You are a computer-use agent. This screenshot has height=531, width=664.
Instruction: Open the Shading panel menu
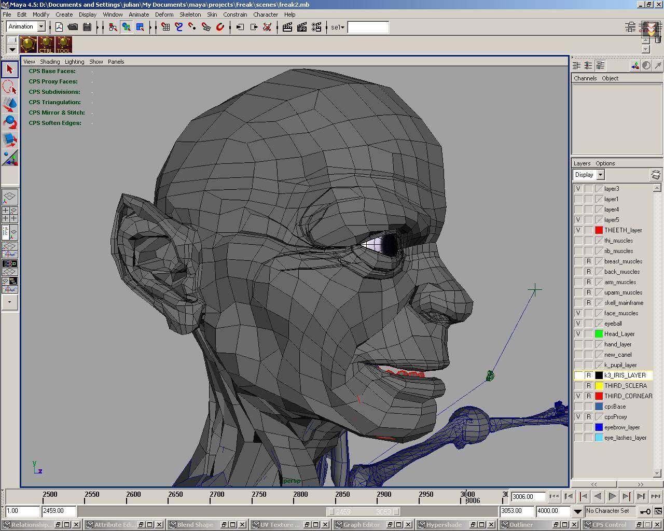tap(50, 62)
